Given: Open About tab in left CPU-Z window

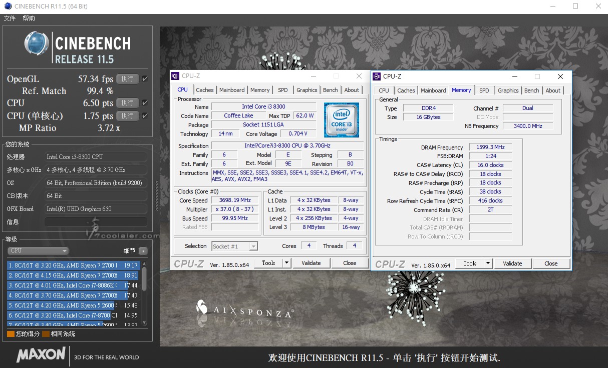Looking at the screenshot, I should click(x=352, y=90).
